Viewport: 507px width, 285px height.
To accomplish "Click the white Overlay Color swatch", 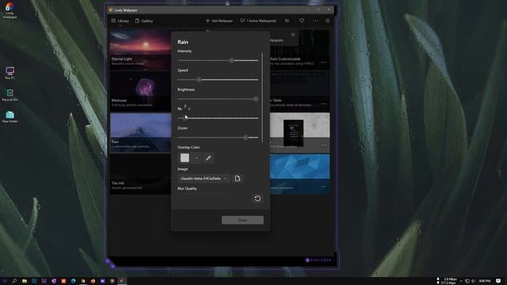I will click(185, 158).
